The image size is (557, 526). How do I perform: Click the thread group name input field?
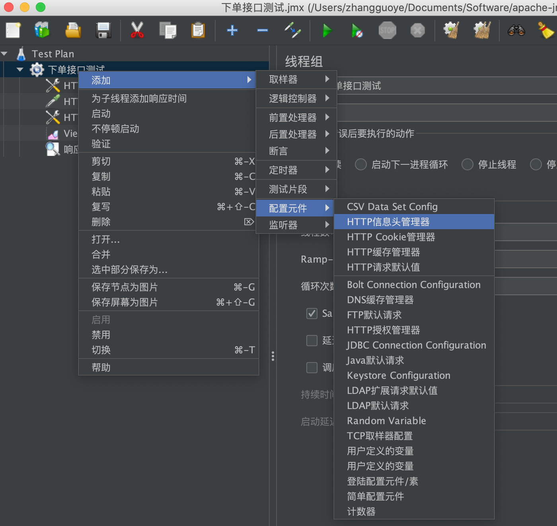pyautogui.click(x=447, y=86)
